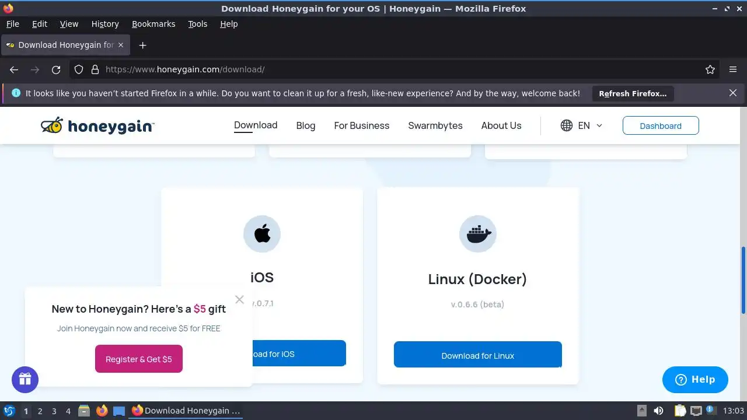
Task: Click the Dashboard button
Action: pyautogui.click(x=661, y=125)
